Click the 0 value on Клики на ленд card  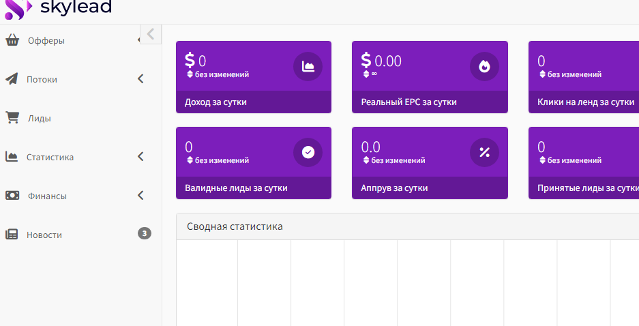coord(541,61)
